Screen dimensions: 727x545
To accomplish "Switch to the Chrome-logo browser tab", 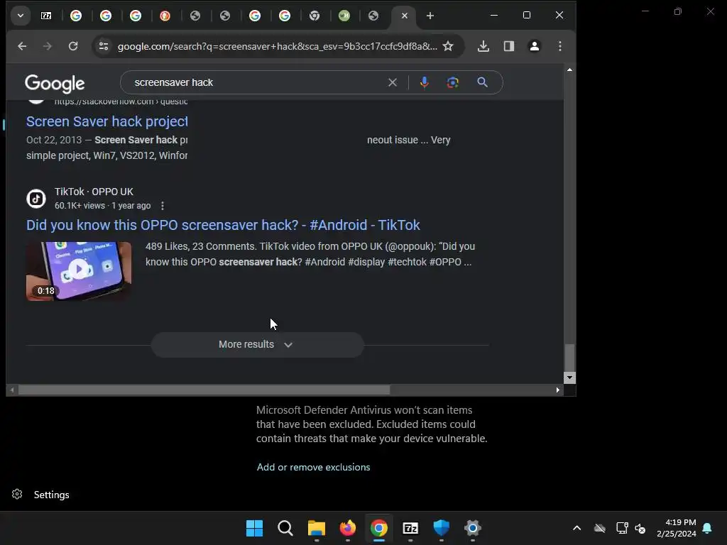I will coord(315,16).
